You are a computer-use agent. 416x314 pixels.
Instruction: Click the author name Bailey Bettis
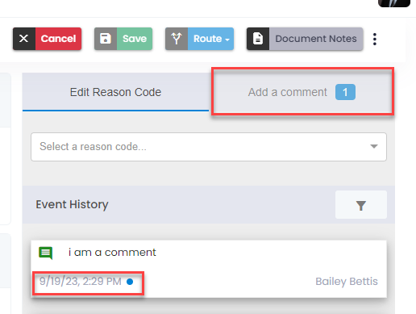pyautogui.click(x=347, y=282)
